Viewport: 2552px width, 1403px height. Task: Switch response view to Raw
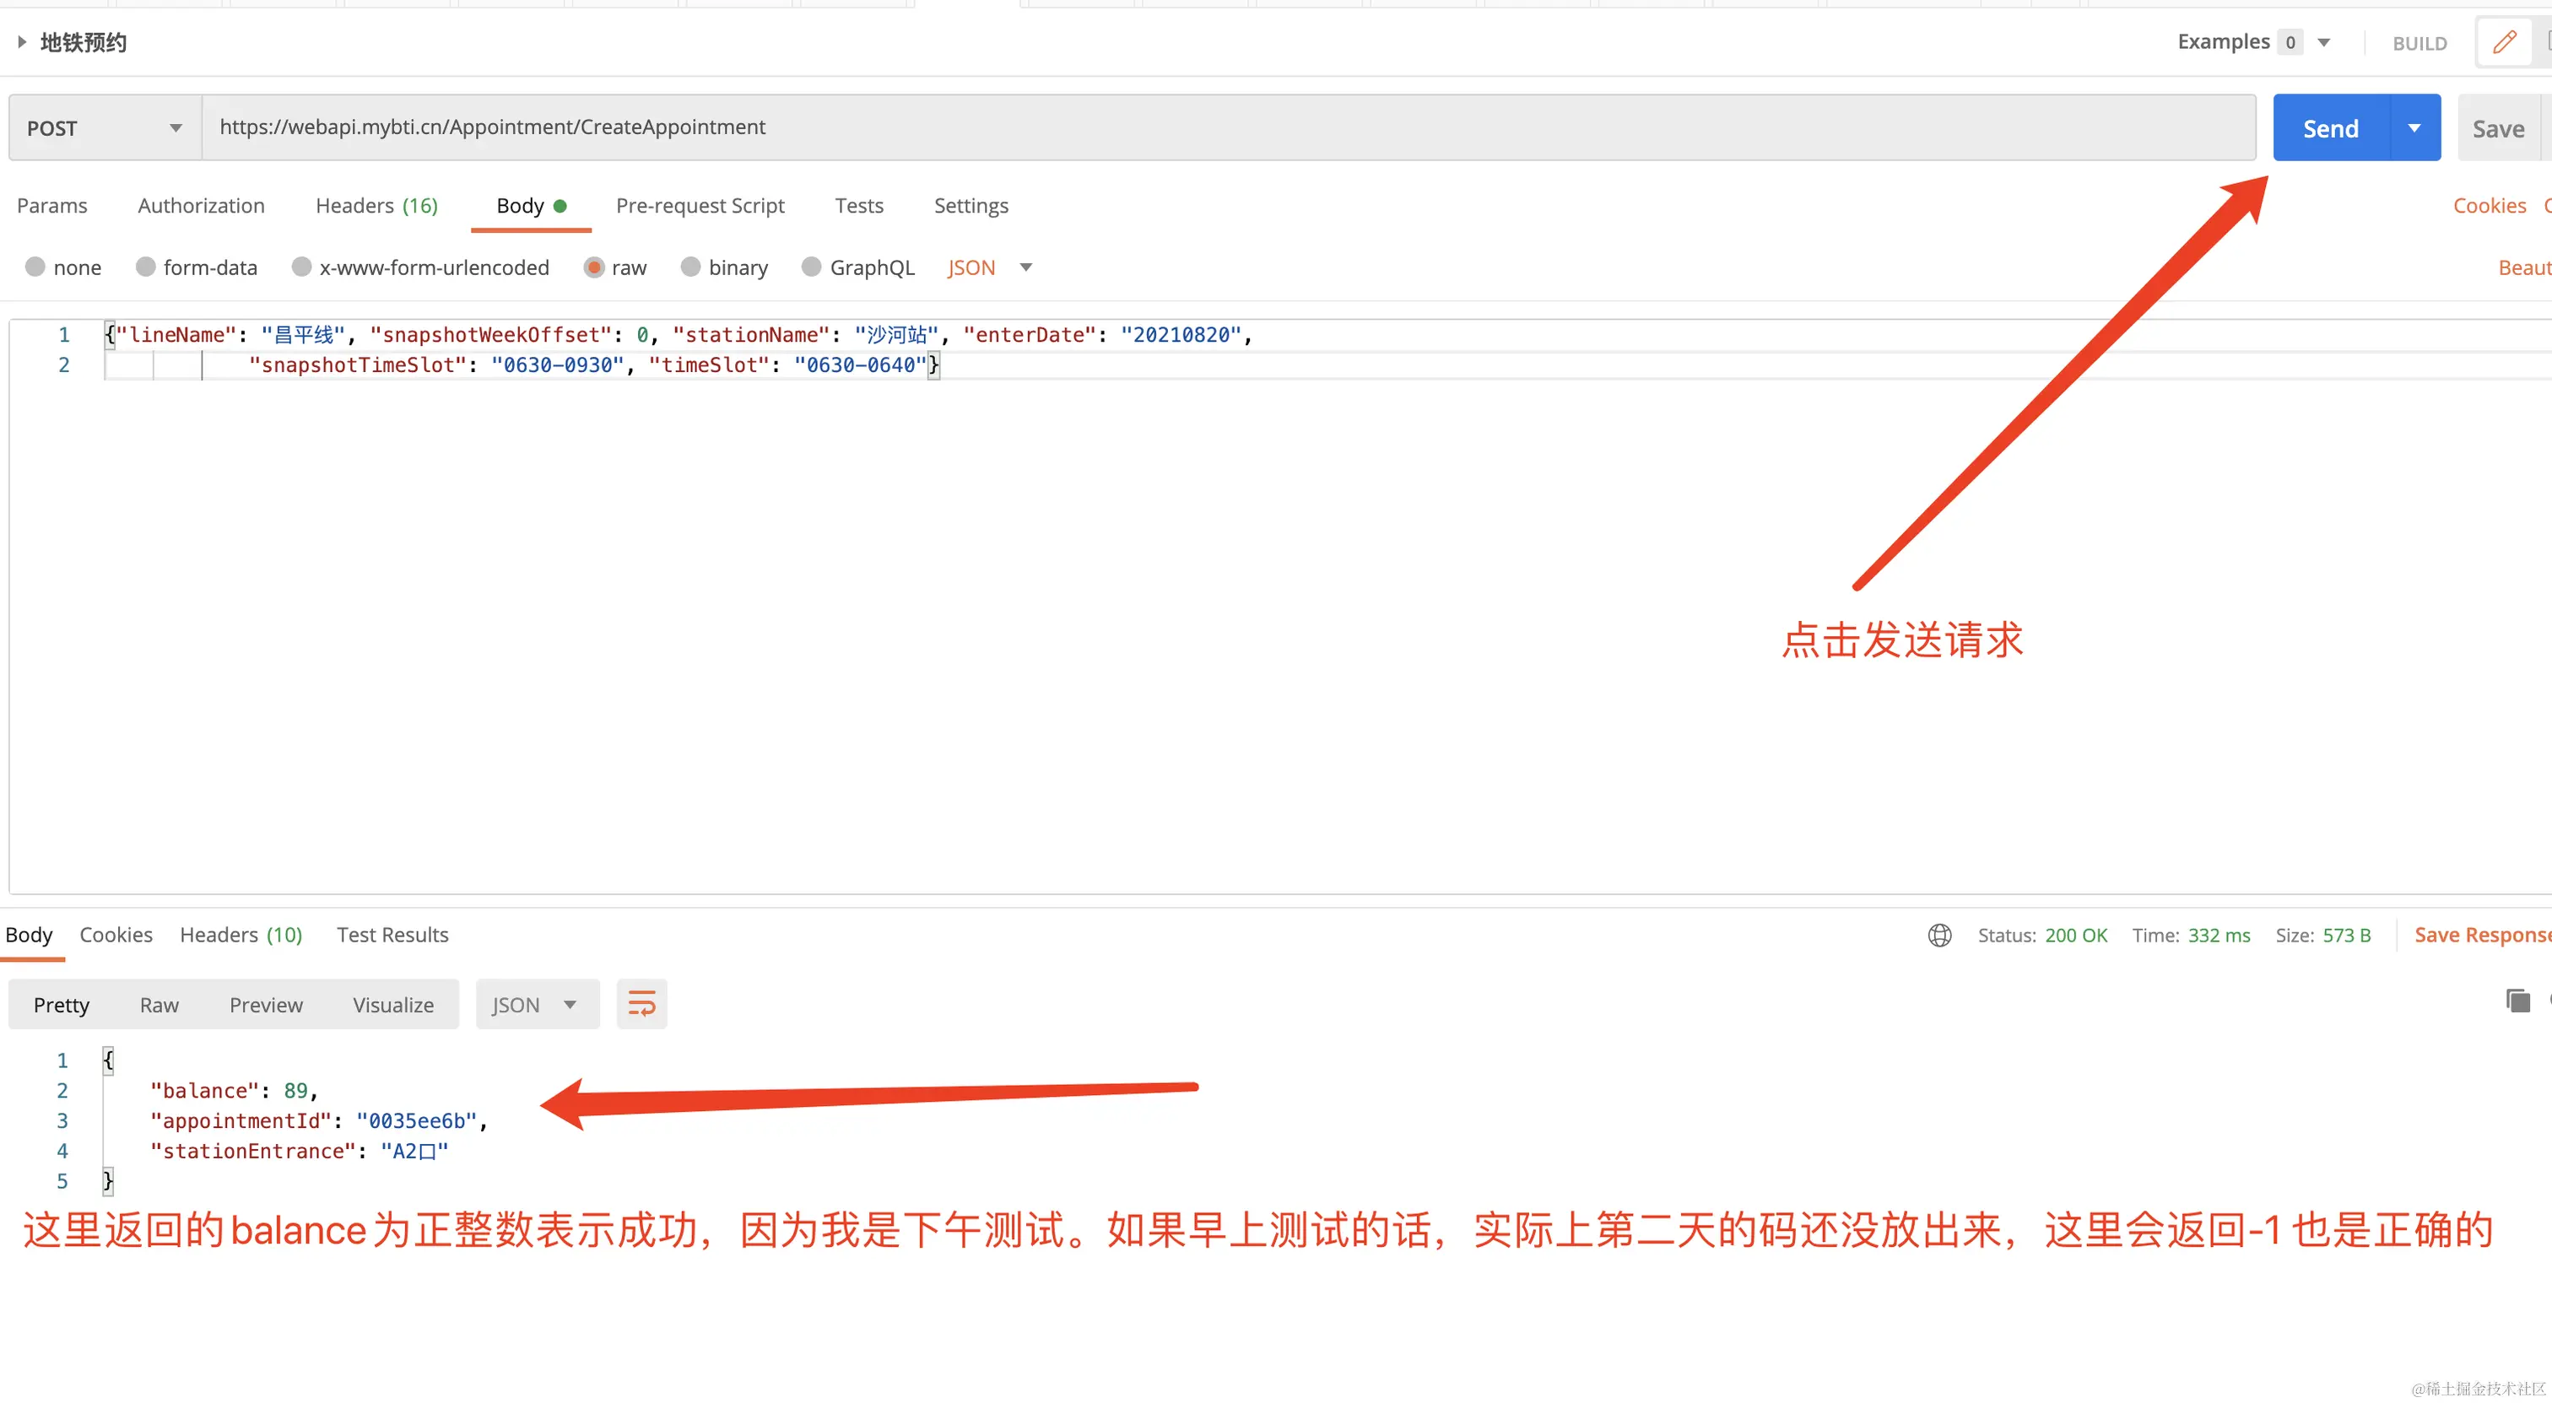point(159,1005)
